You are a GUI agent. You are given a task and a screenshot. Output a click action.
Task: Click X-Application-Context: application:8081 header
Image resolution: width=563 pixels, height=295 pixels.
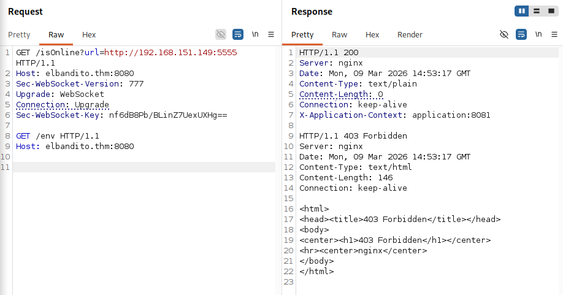point(394,115)
